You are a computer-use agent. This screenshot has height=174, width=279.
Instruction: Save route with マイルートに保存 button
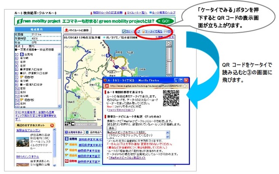click(x=77, y=30)
